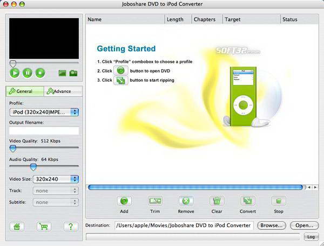This screenshot has height=246, width=324.
Task: Close the window with the red button
Action: pyautogui.click(x=5, y=4)
